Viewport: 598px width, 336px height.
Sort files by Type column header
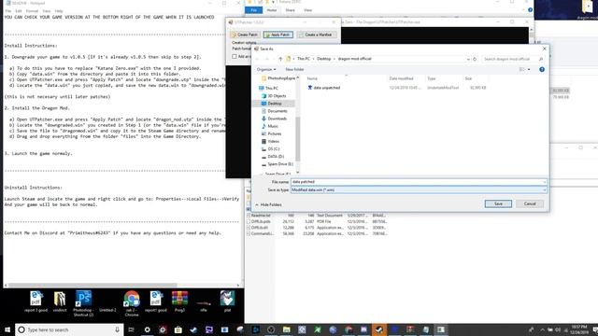click(x=432, y=78)
